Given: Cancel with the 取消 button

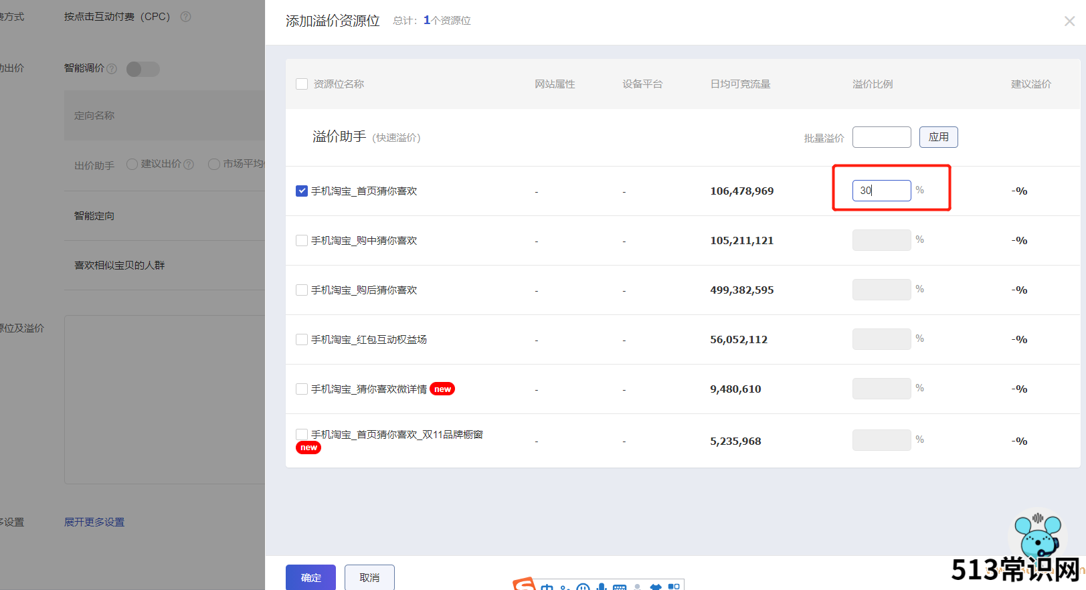Looking at the screenshot, I should tap(369, 577).
